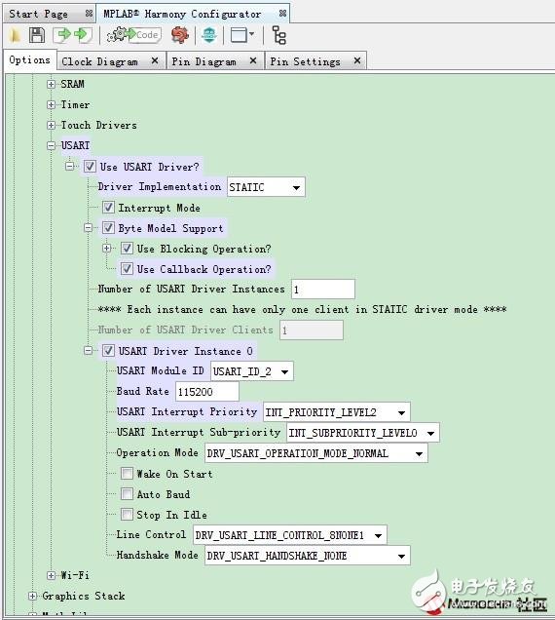Screen dimensions: 555x620
Task: Open the Handshake Mode dropdown
Action: click(x=308, y=556)
